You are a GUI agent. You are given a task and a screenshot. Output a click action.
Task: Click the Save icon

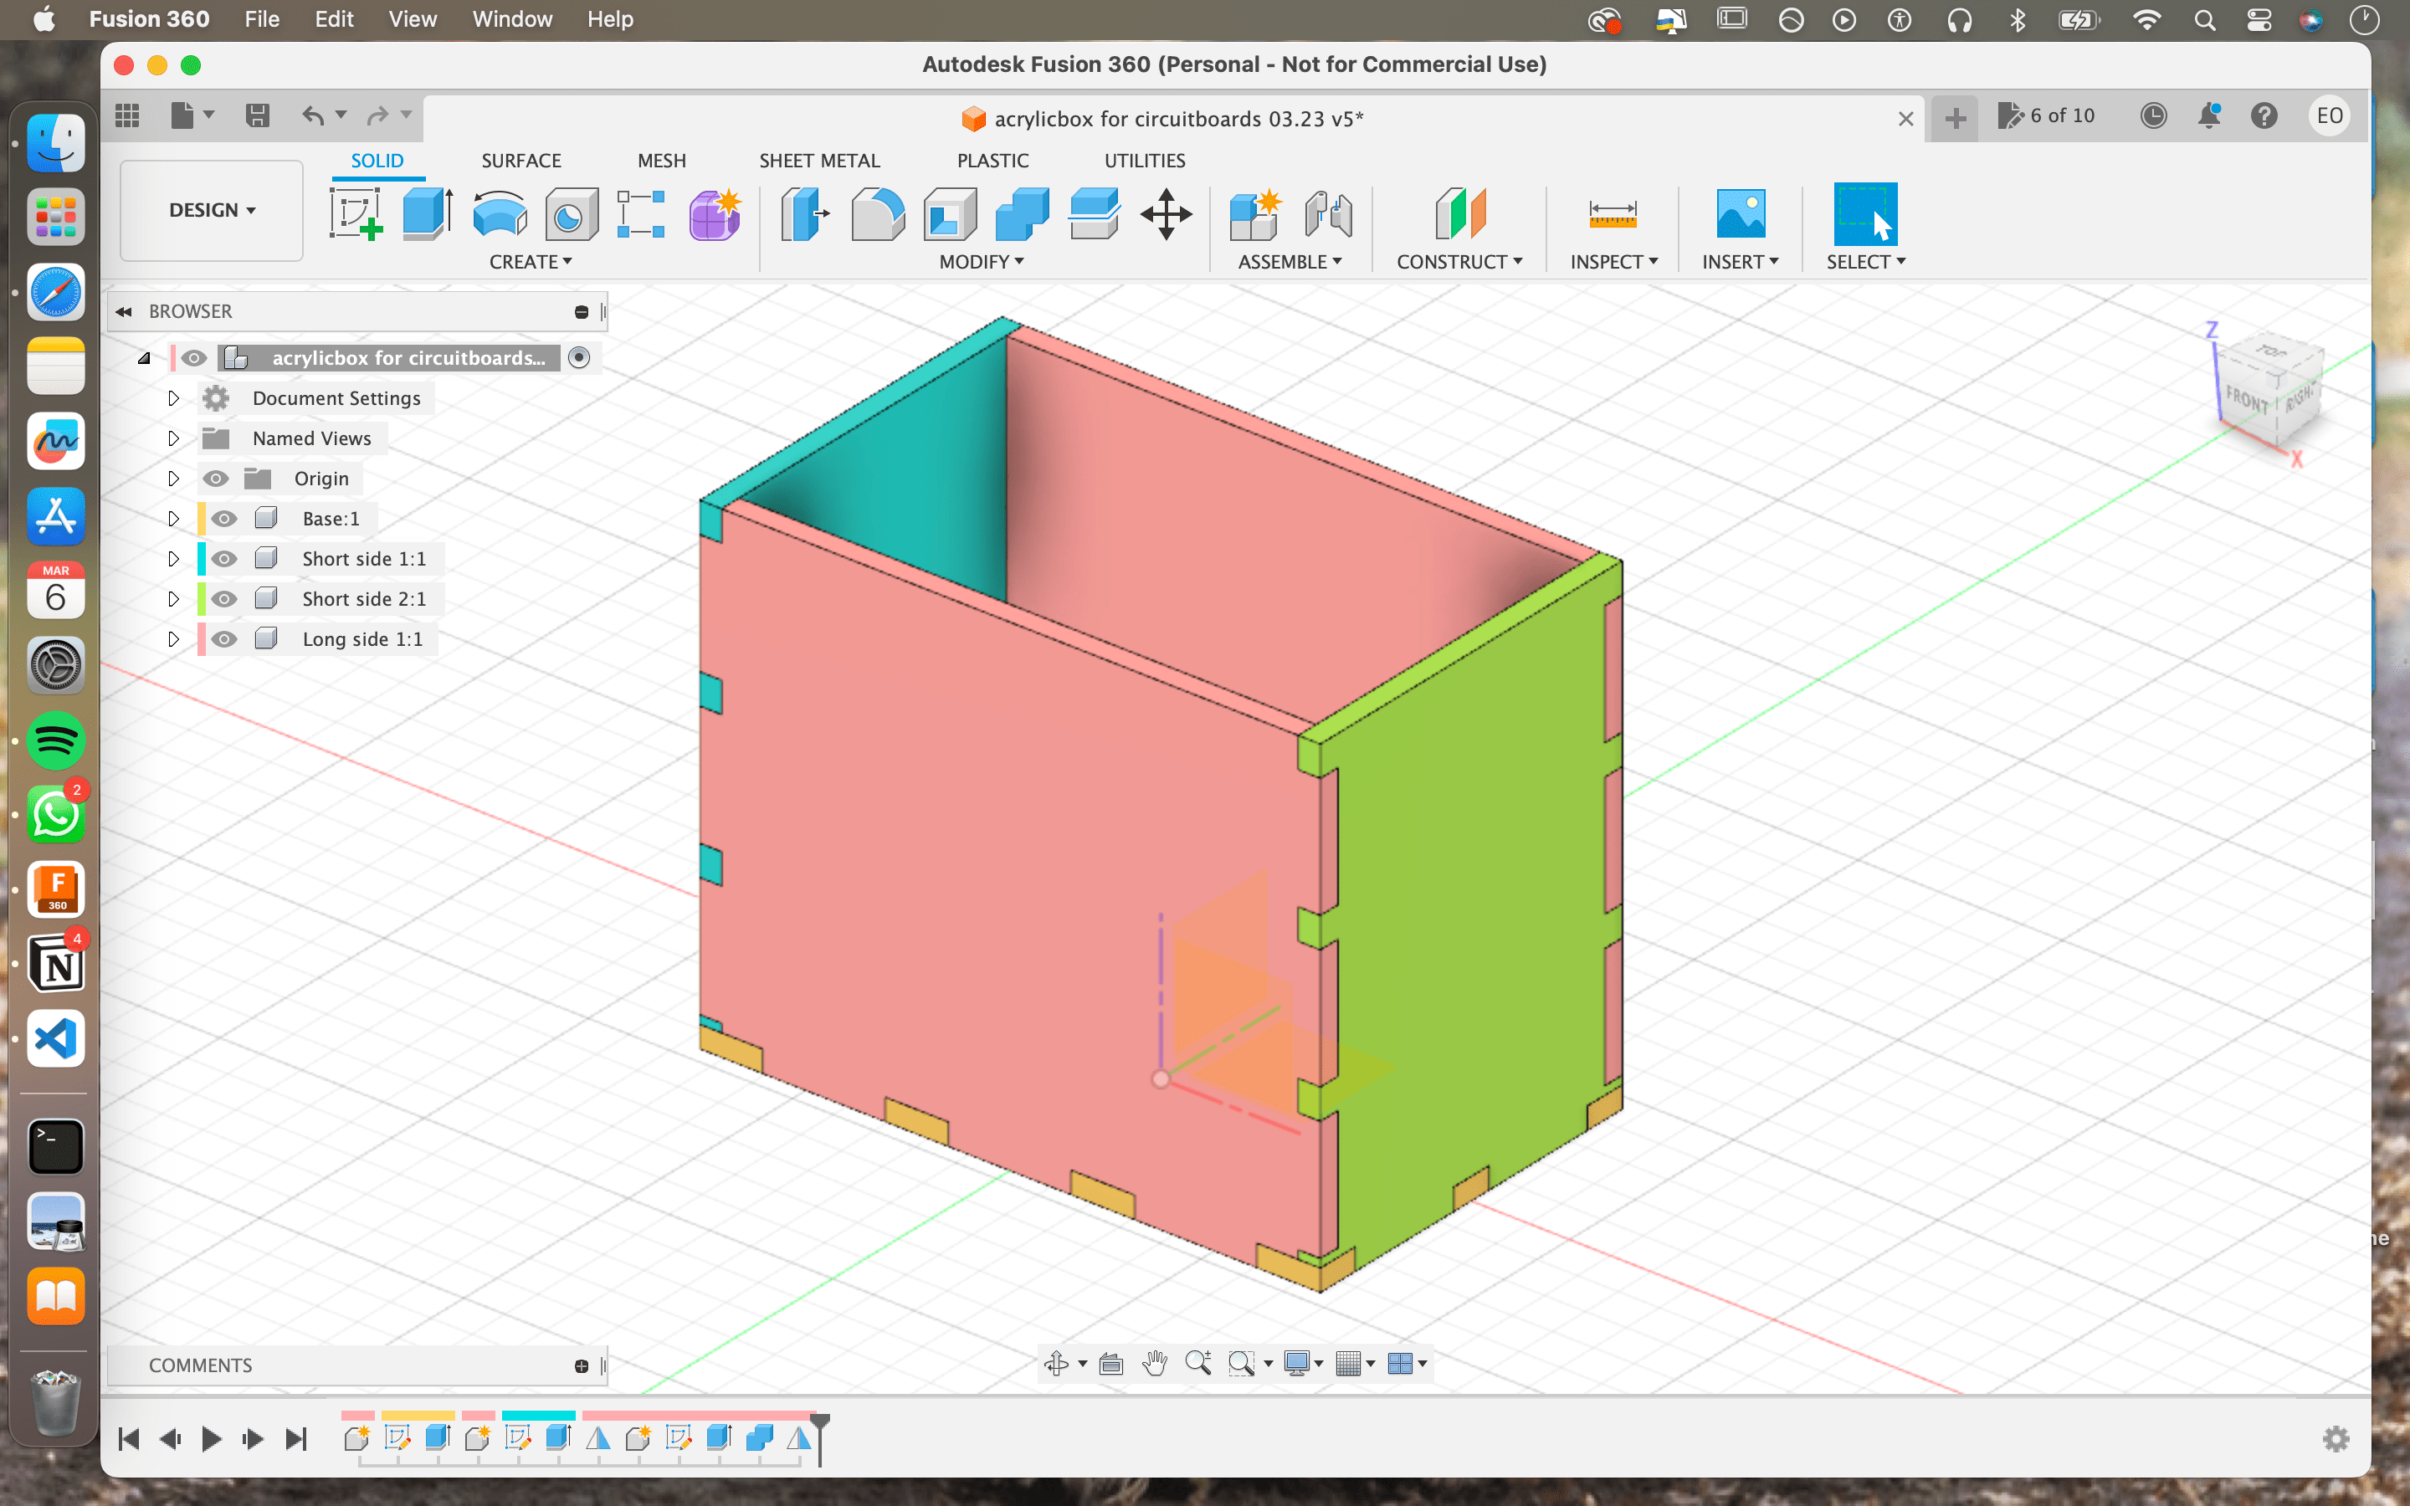pos(257,116)
